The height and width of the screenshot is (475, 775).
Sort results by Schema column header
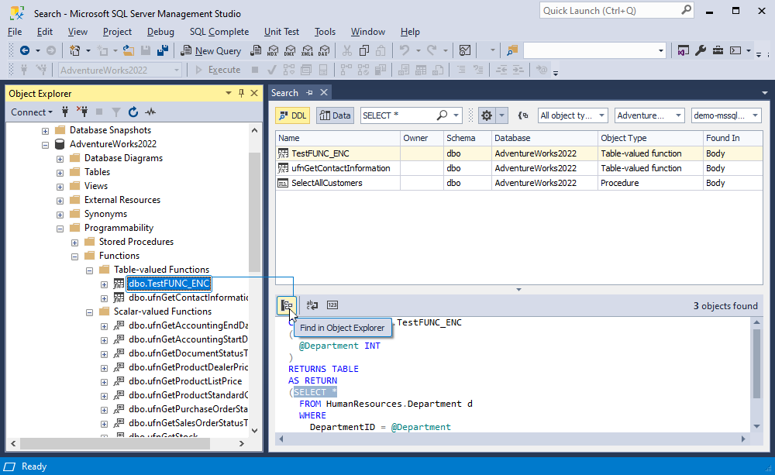tap(467, 138)
